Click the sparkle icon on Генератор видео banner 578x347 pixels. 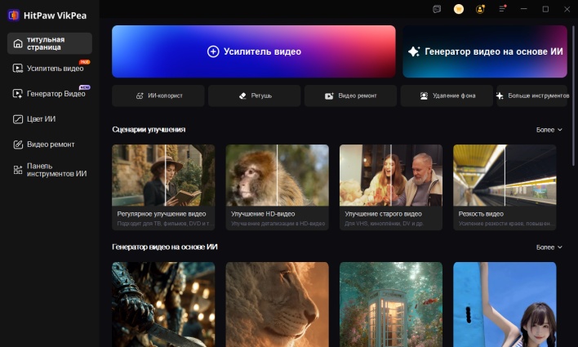pyautogui.click(x=414, y=51)
